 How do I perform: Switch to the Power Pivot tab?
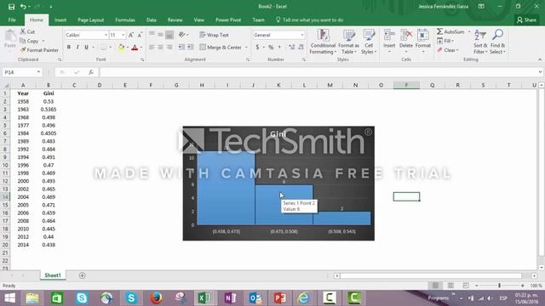point(228,20)
